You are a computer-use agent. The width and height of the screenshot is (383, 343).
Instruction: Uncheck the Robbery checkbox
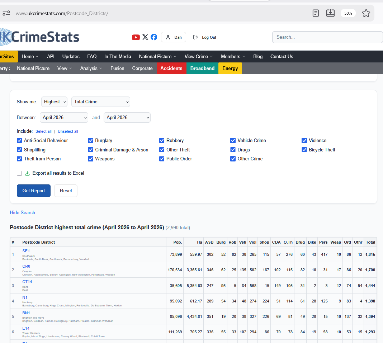(162, 141)
